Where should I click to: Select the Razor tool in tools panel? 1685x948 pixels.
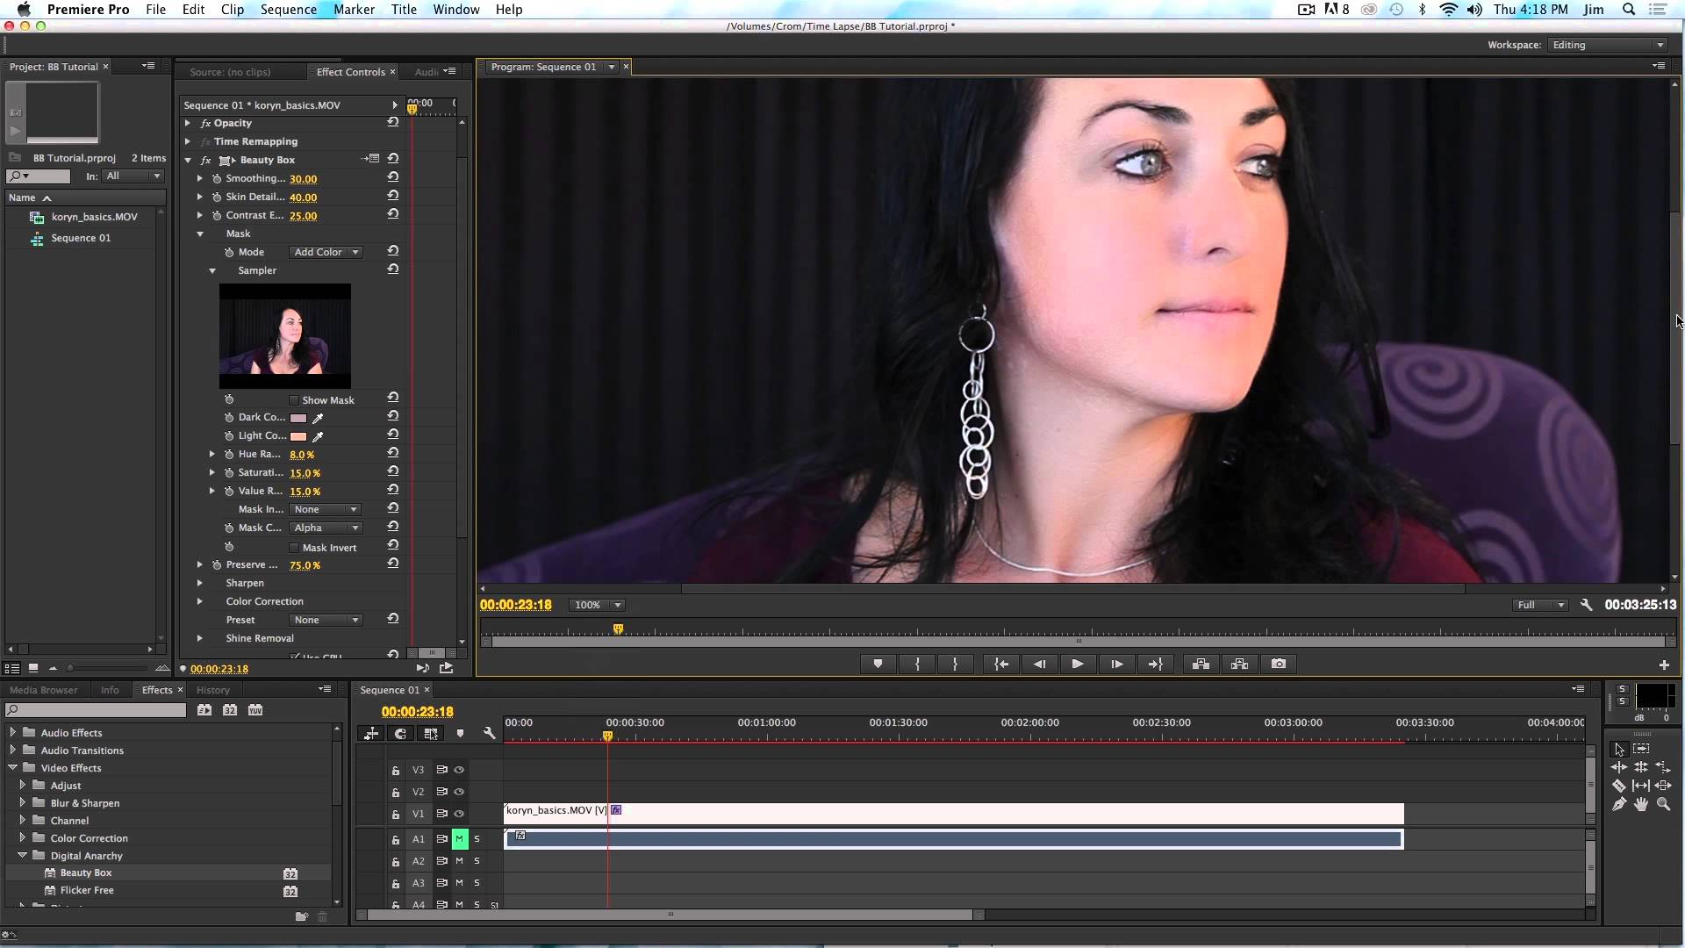point(1619,786)
